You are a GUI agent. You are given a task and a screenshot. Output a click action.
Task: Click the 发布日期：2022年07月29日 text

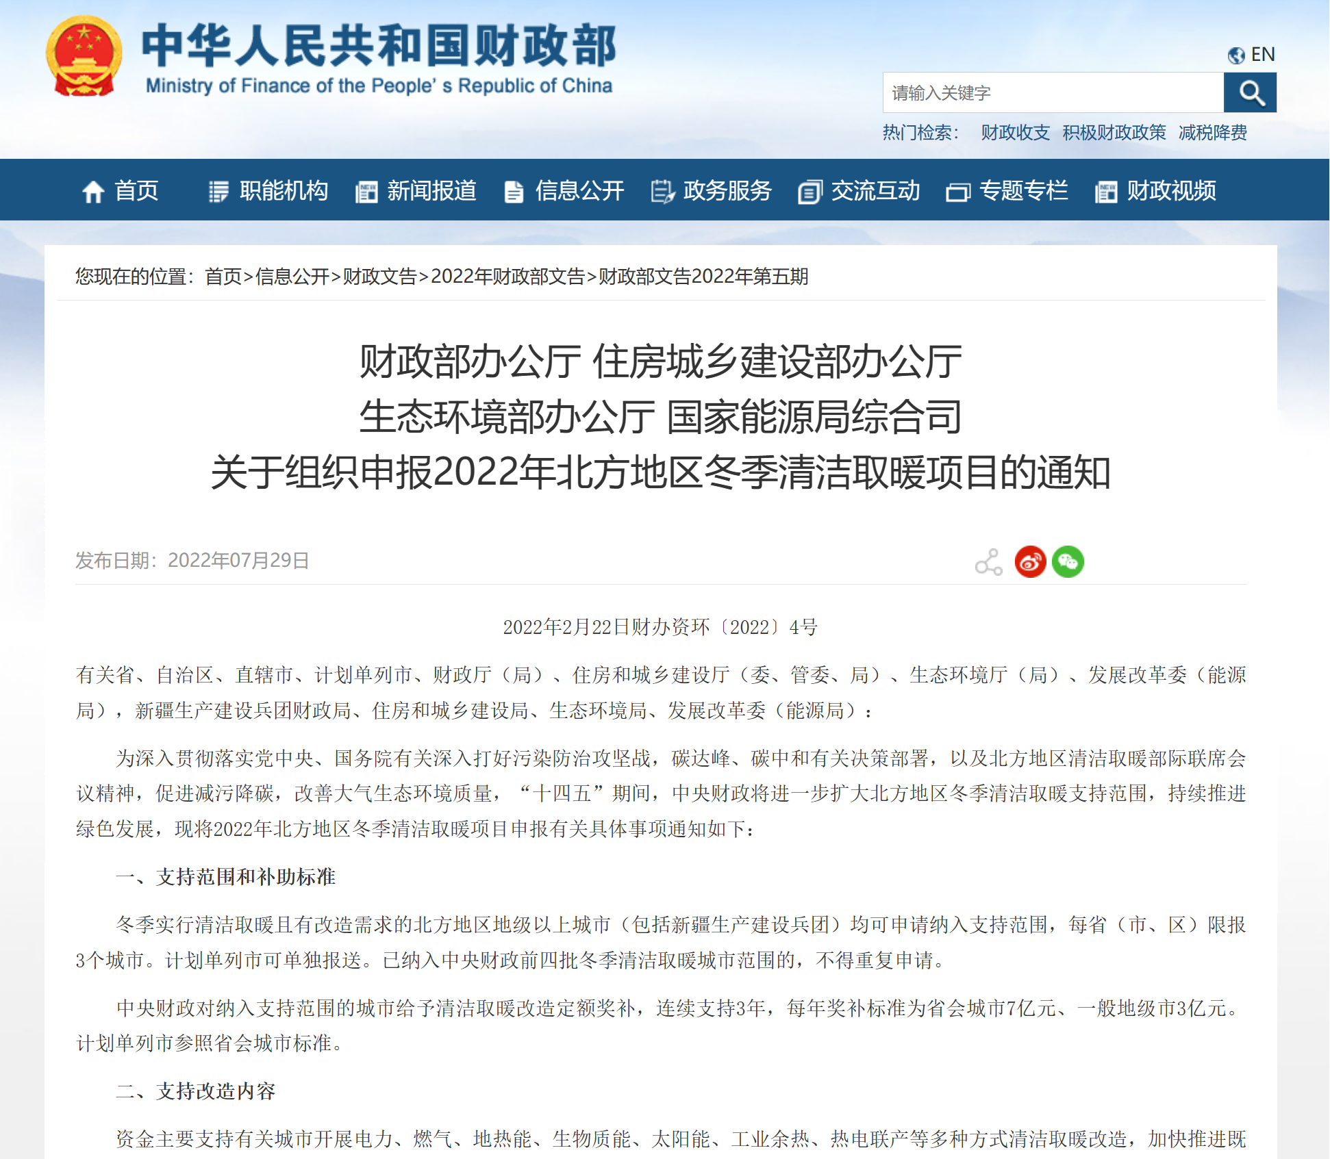click(192, 561)
